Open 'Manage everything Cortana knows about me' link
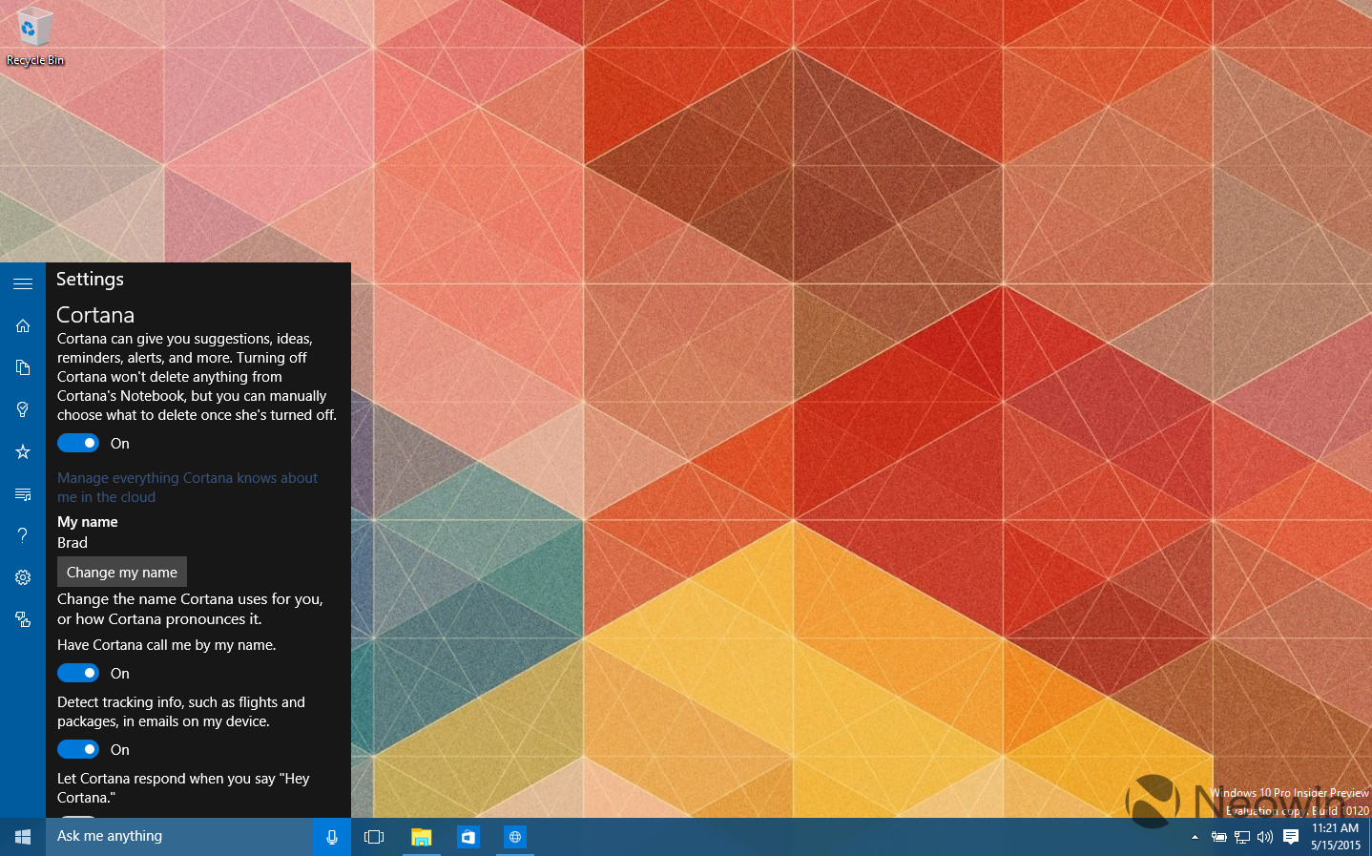 tap(187, 488)
